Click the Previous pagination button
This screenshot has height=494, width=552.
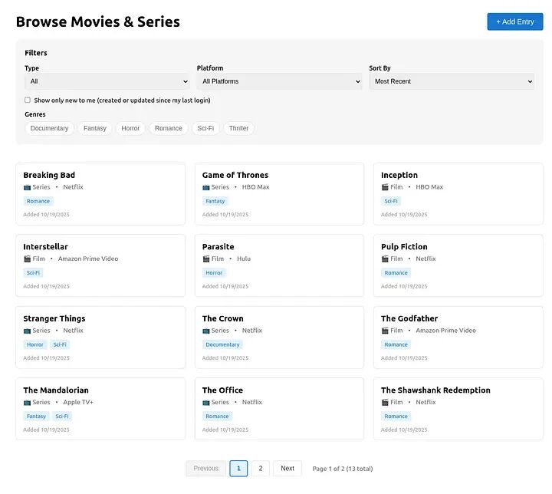(x=206, y=468)
